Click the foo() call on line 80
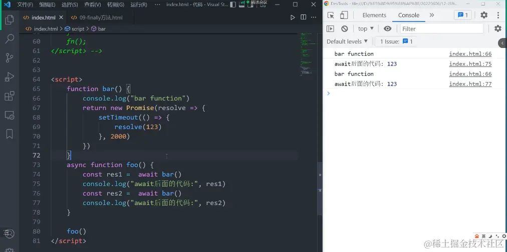 76,231
